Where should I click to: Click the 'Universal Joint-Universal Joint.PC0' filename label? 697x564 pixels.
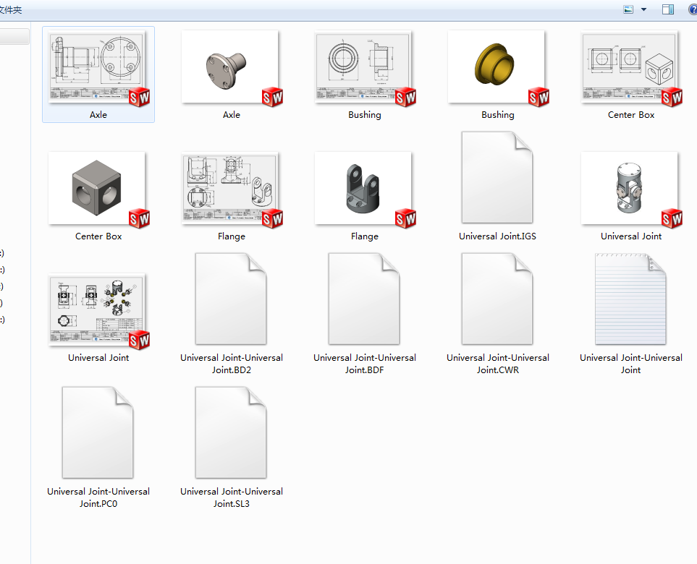[98, 497]
